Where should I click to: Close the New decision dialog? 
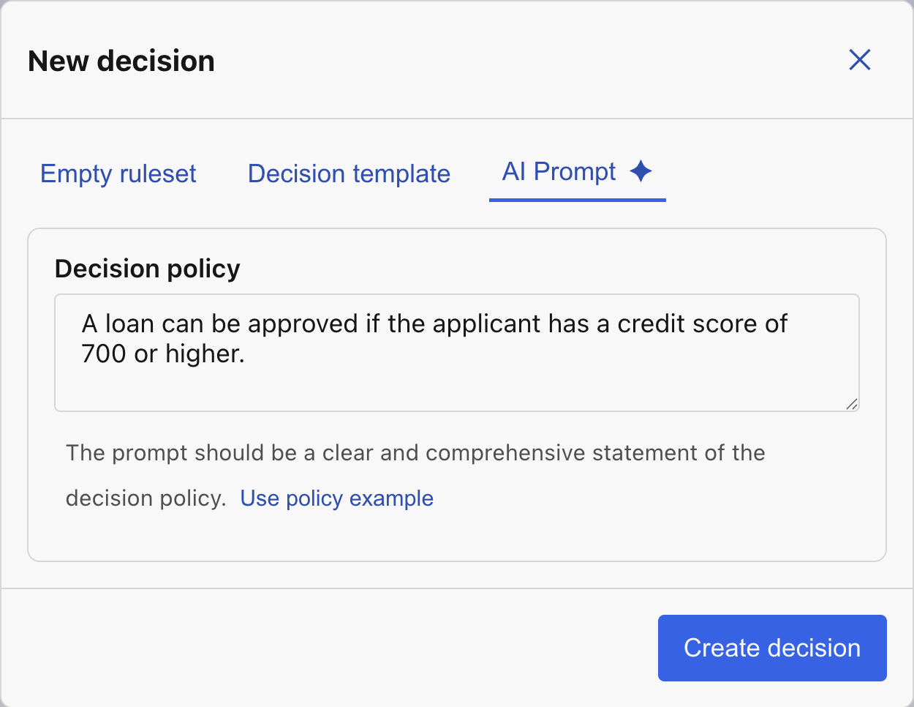pyautogui.click(x=859, y=60)
